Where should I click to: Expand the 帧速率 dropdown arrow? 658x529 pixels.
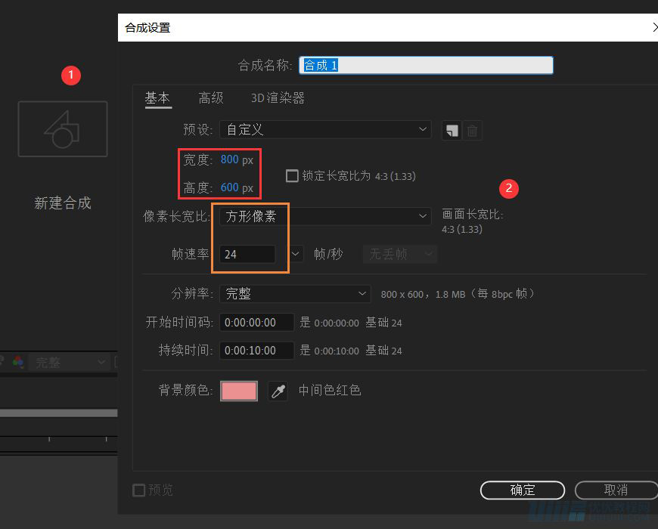point(295,254)
